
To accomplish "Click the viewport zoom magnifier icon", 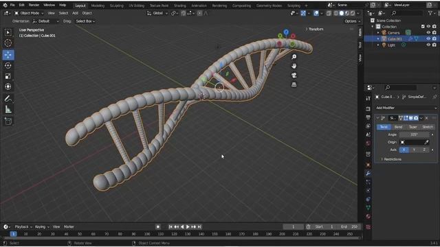I will point(294,57).
